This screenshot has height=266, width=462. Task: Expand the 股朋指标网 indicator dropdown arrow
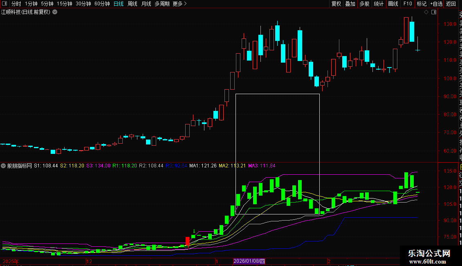pyautogui.click(x=3, y=166)
